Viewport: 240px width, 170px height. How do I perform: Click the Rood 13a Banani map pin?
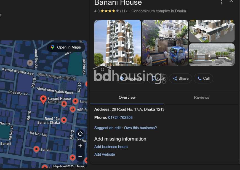[x=64, y=120]
